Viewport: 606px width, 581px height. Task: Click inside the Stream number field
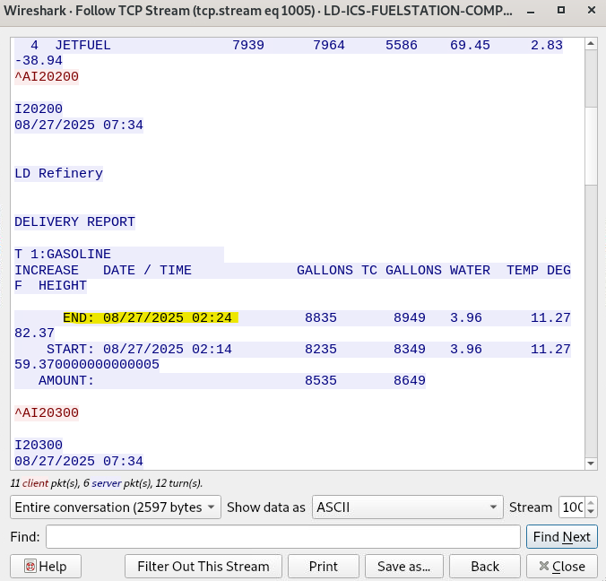tap(571, 507)
